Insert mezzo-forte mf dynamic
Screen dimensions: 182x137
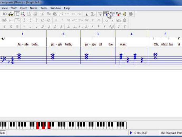click(68, 20)
